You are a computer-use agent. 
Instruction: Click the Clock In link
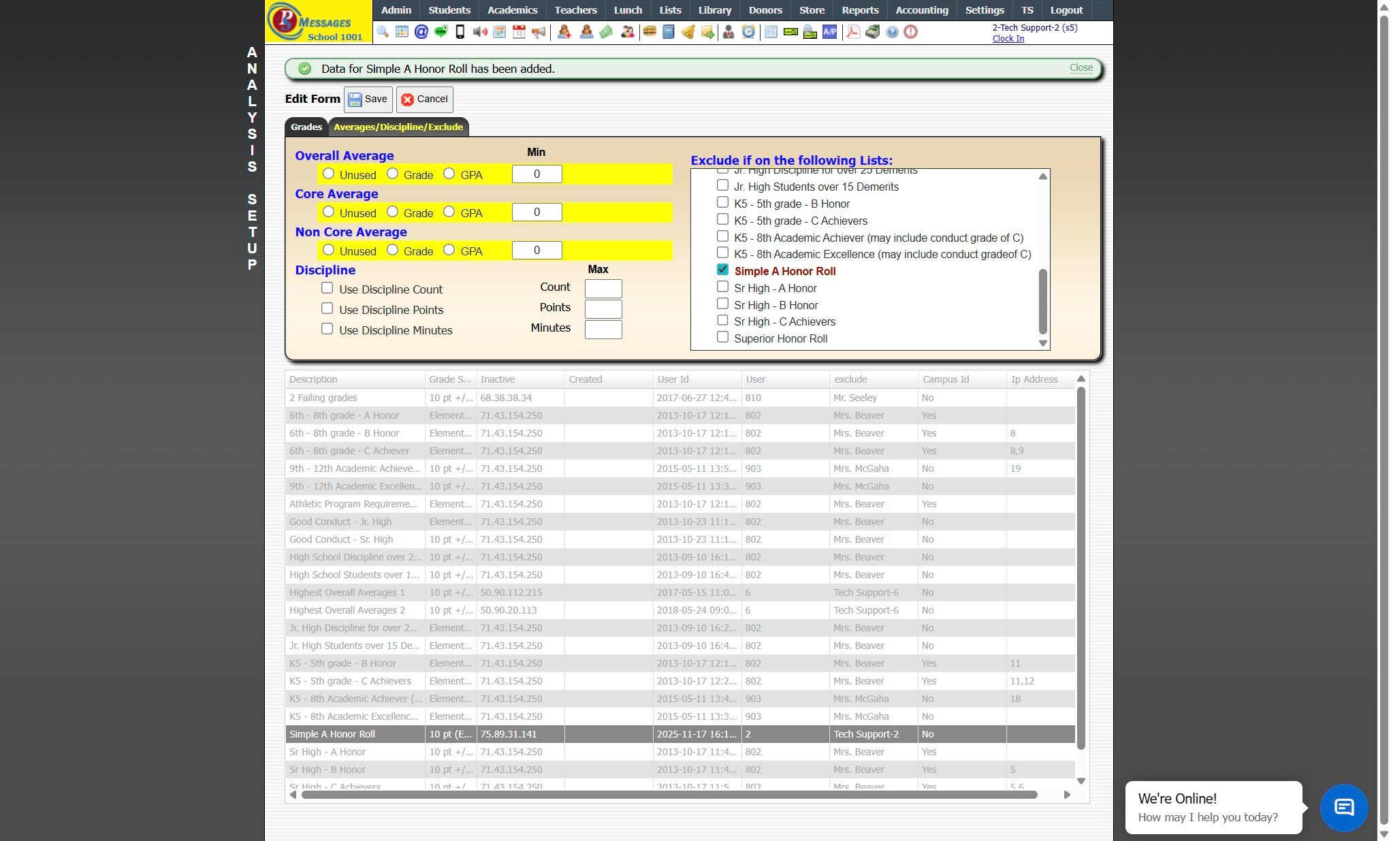point(1008,39)
